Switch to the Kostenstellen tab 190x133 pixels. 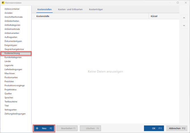tap(45, 9)
